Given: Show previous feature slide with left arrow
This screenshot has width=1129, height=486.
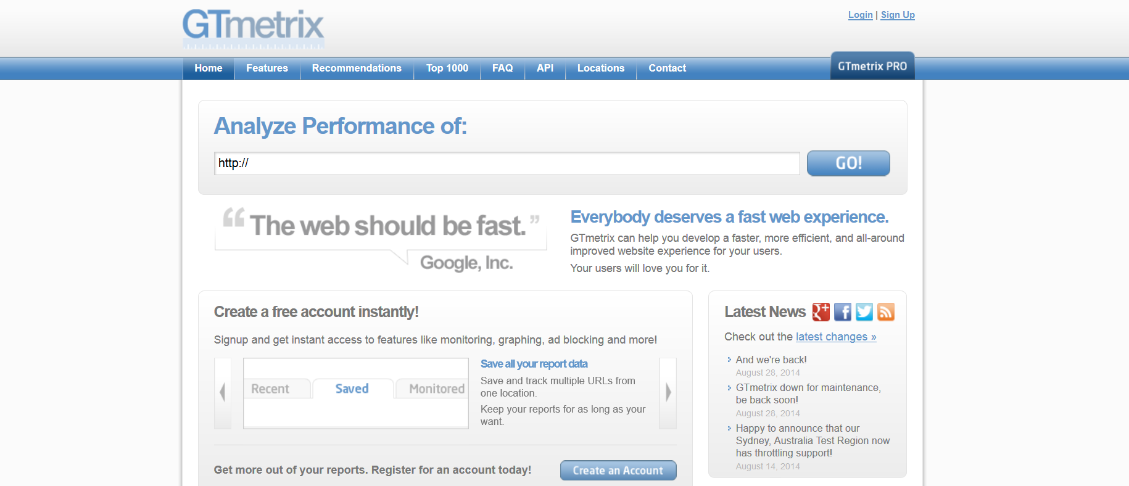Looking at the screenshot, I should point(223,393).
